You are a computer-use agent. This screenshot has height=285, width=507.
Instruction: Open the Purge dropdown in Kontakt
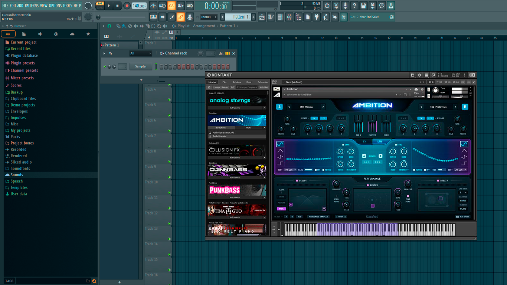pyautogui.click(x=418, y=93)
